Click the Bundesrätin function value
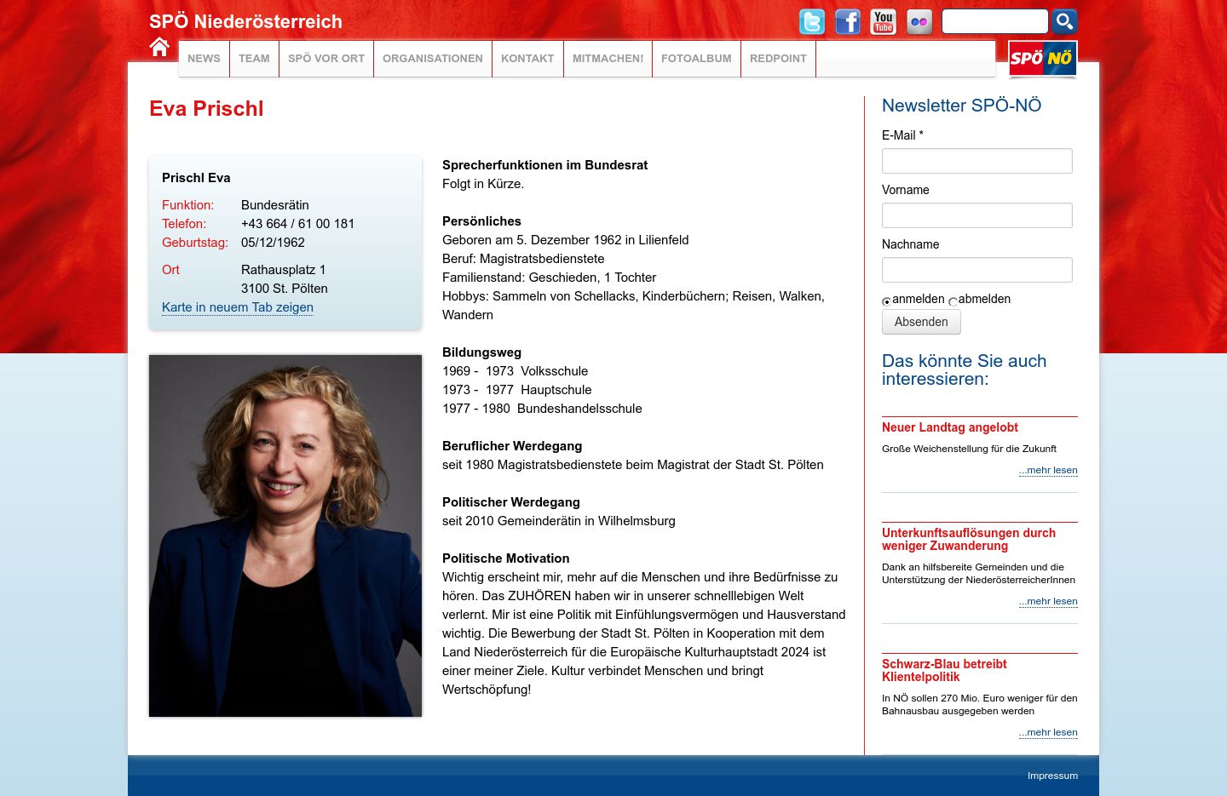 pos(275,205)
